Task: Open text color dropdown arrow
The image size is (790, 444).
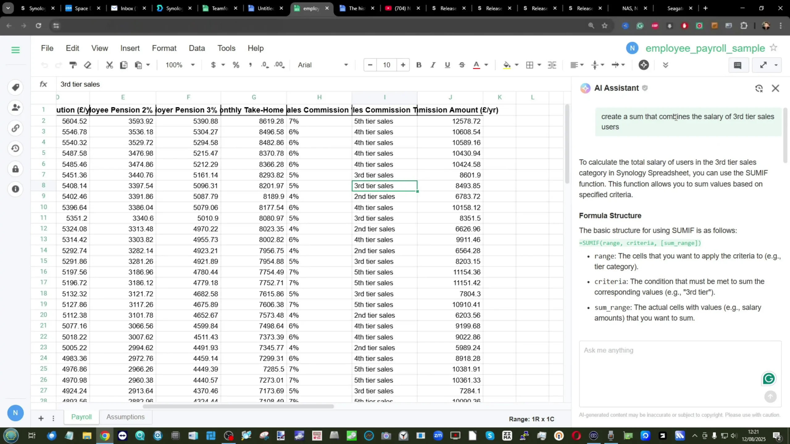Action: point(486,65)
